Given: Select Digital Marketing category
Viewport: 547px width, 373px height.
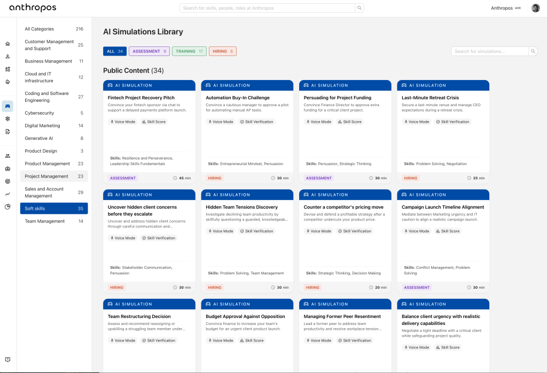Looking at the screenshot, I should [x=54, y=125].
